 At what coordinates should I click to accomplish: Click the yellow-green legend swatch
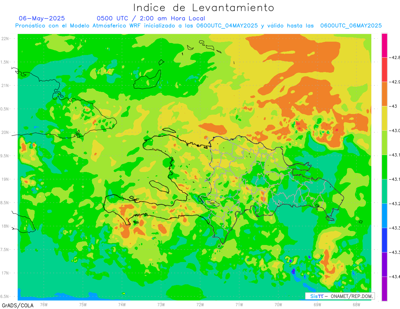pos(384,142)
